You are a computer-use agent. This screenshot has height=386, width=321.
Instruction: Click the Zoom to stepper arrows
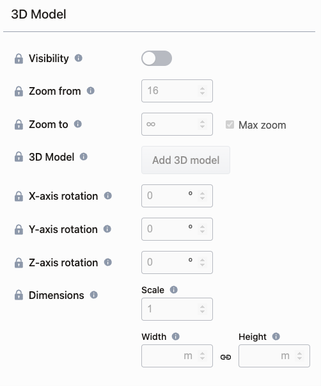coord(202,124)
